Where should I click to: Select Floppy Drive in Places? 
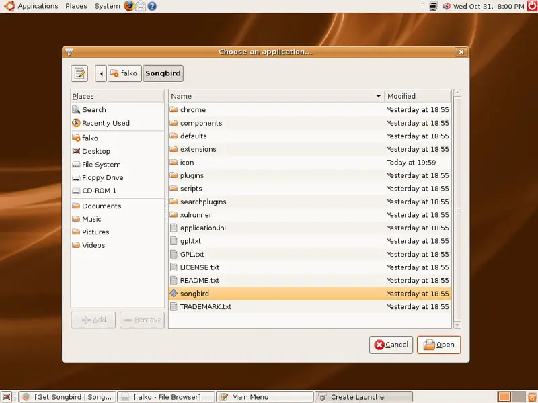pos(117,177)
